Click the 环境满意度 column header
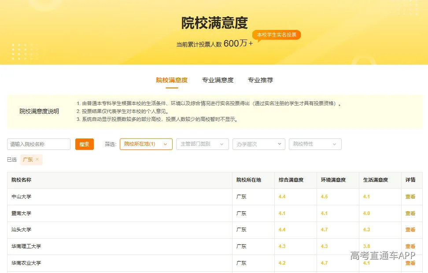This screenshot has height=273, width=428. coord(333,180)
